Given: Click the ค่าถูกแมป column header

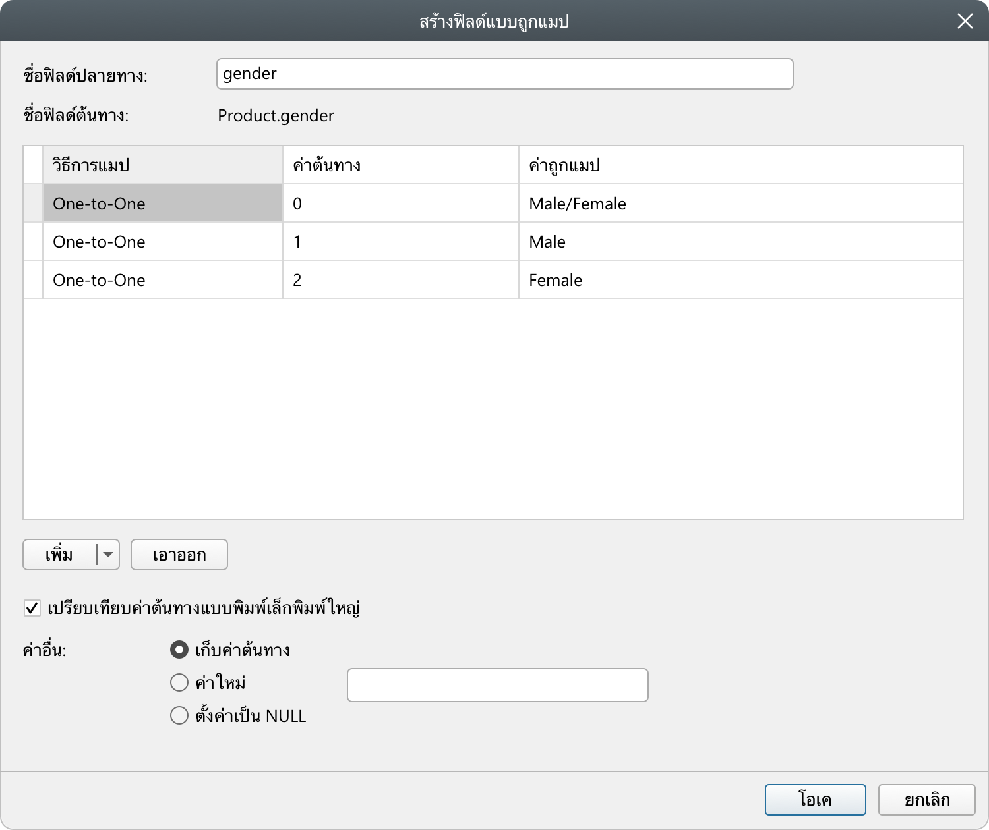Looking at the screenshot, I should (740, 165).
